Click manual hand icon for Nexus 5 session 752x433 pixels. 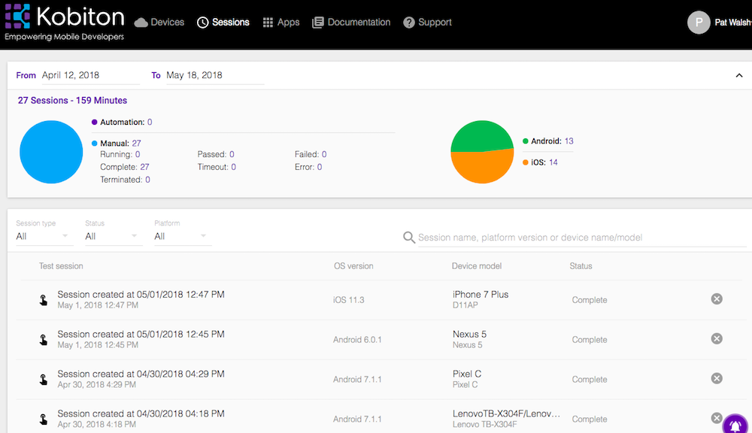point(43,340)
